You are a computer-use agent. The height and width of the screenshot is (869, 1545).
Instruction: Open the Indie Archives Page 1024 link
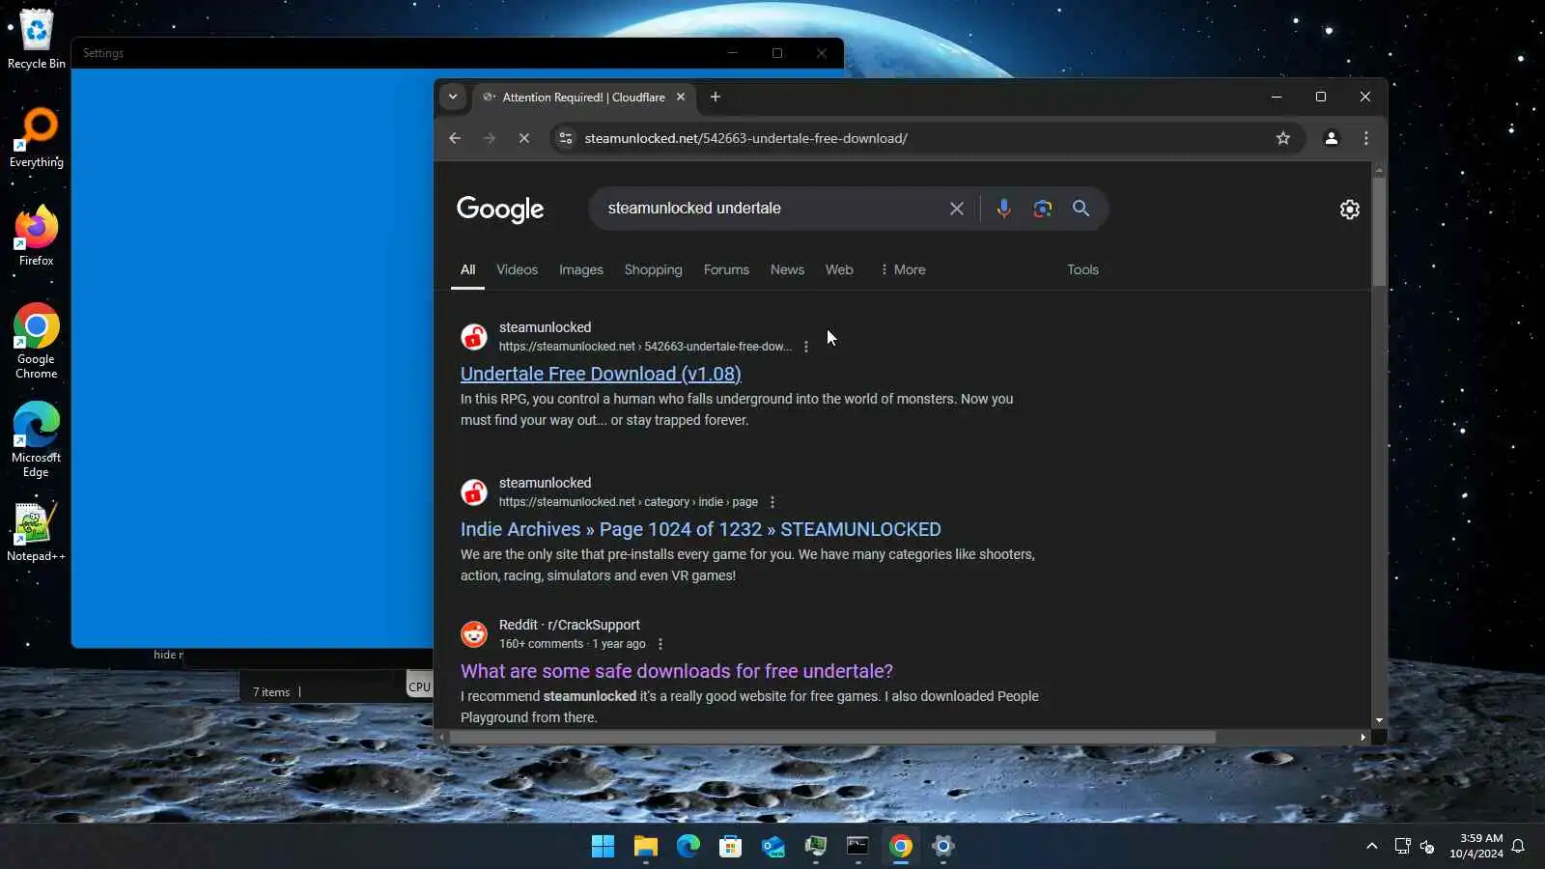tap(701, 529)
